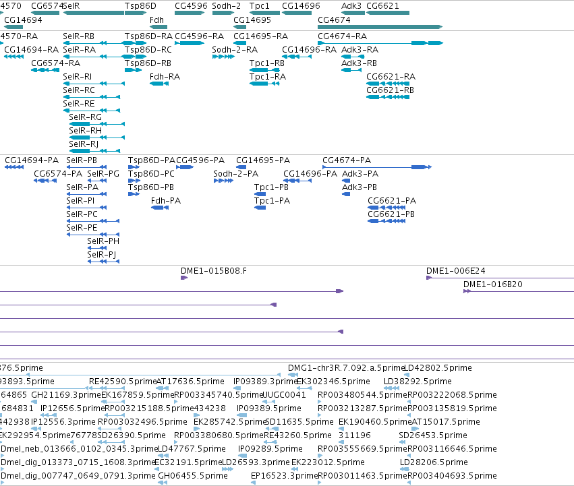574x486 pixels.
Task: Click EST LD38292.5prime label
Action: point(418,382)
